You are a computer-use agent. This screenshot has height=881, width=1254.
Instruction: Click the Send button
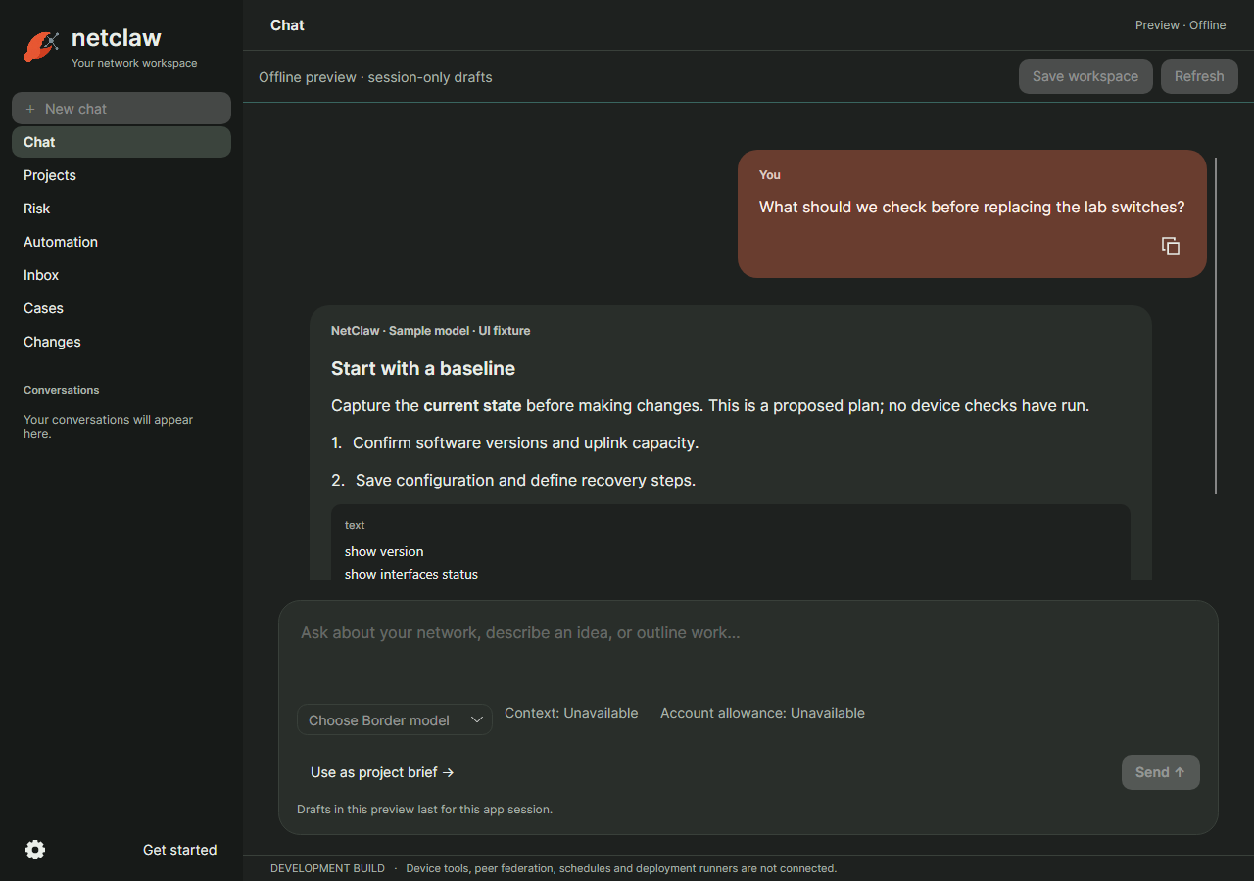click(1161, 772)
